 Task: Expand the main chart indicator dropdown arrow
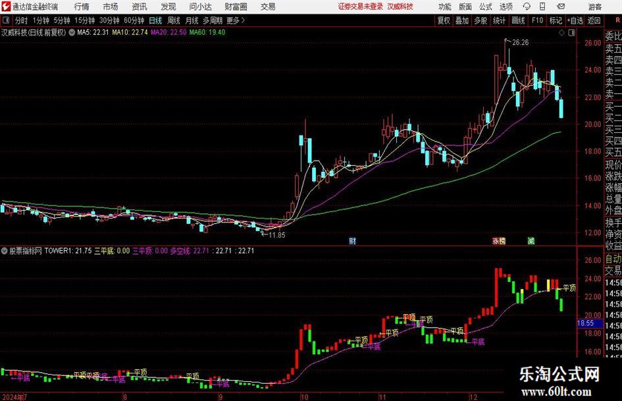pos(72,32)
